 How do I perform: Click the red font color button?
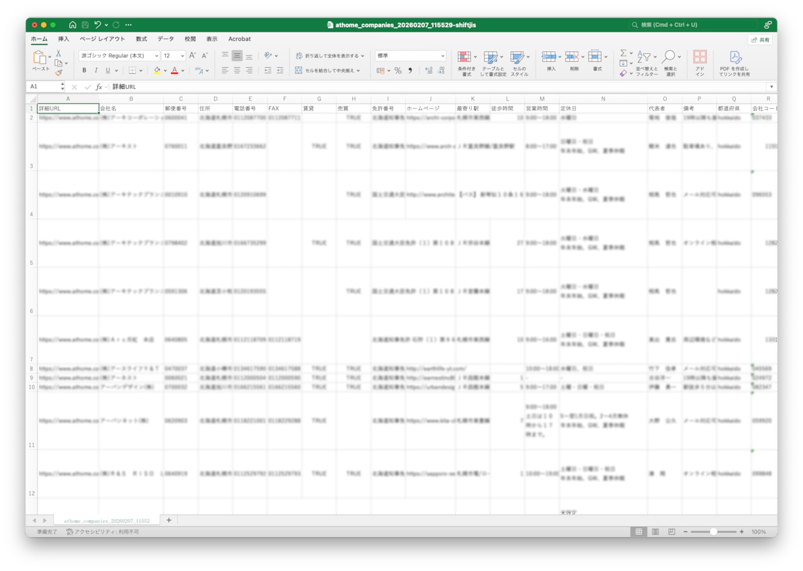(x=174, y=70)
